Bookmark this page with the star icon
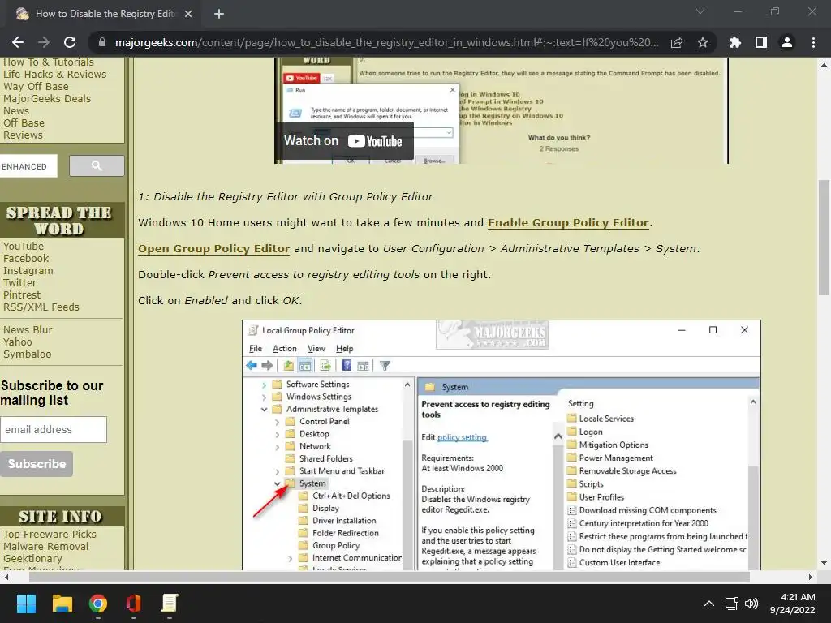The width and height of the screenshot is (831, 623). (x=703, y=42)
